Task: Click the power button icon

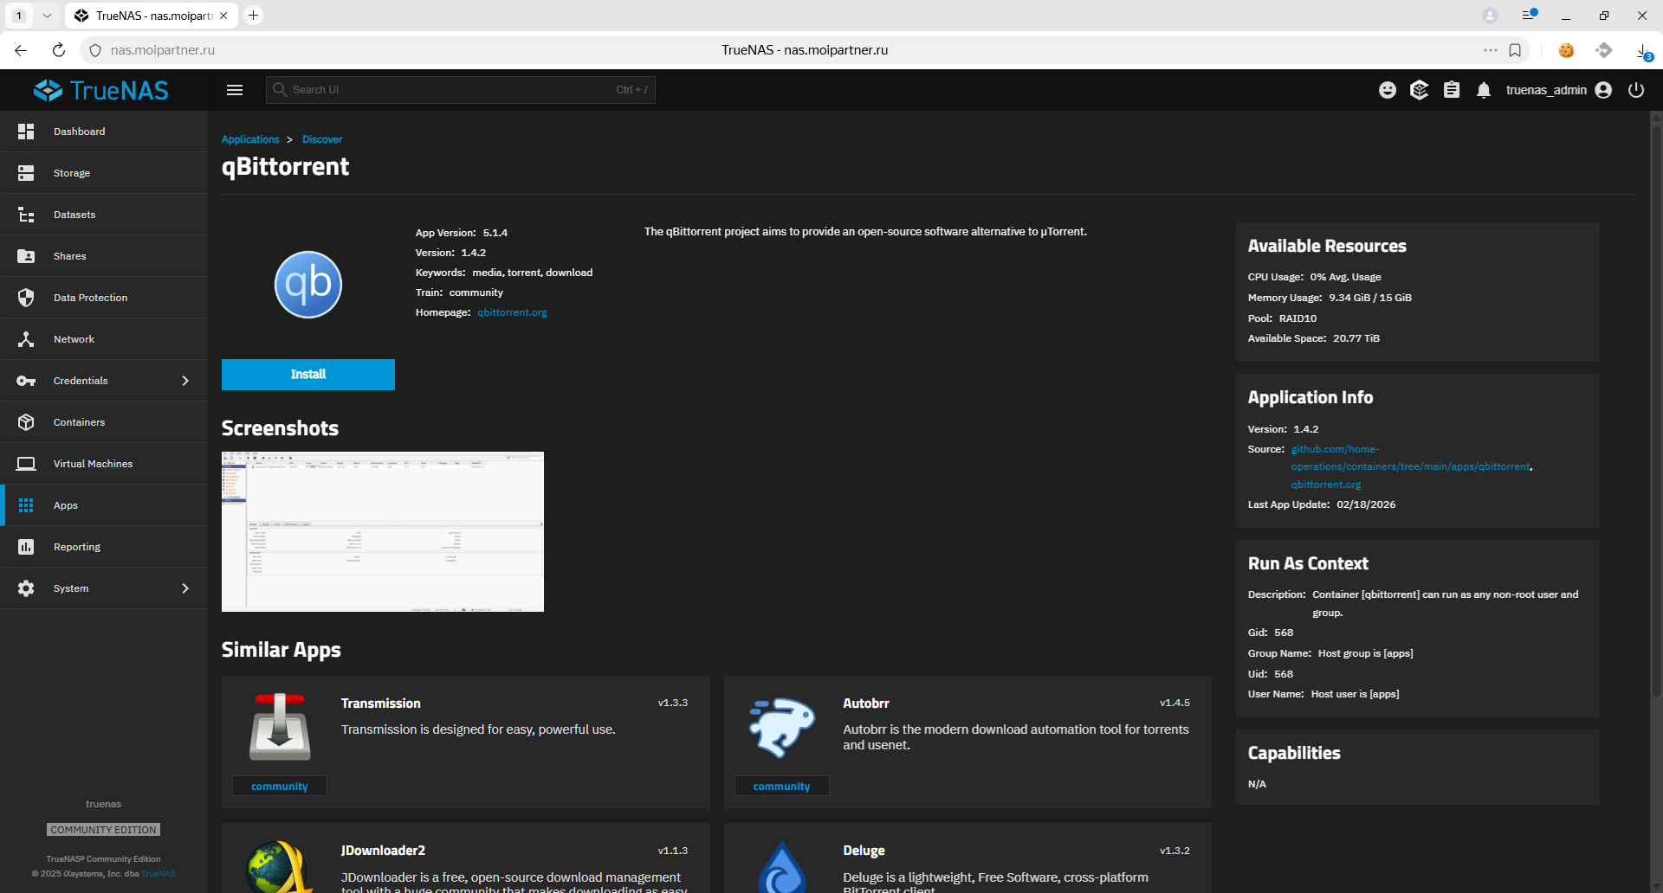Action: [1636, 90]
